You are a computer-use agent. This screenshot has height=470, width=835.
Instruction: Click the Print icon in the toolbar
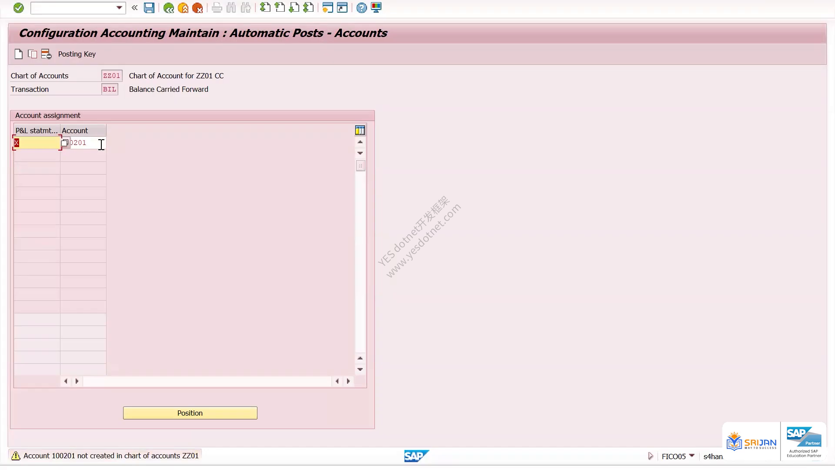pyautogui.click(x=217, y=8)
